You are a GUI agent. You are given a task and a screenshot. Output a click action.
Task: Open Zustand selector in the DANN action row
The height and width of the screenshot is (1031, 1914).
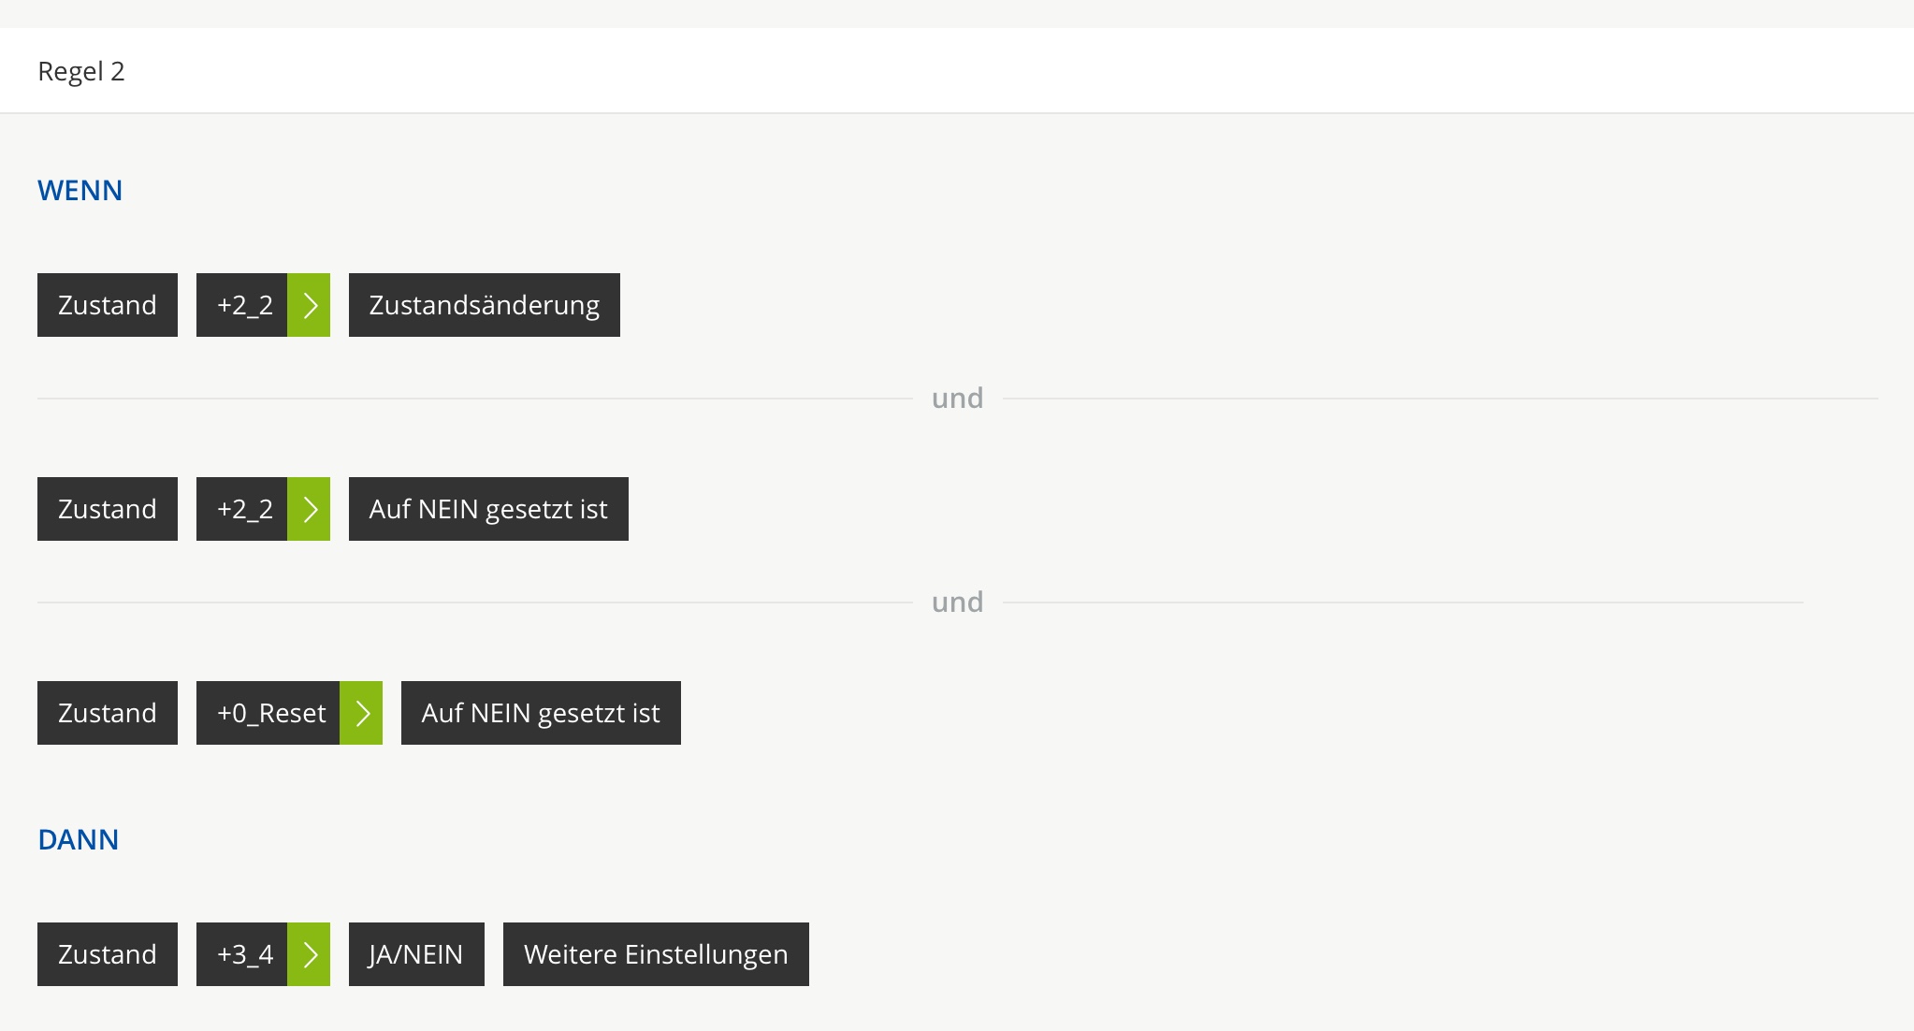tap(108, 954)
